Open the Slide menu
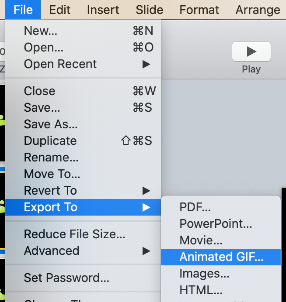Screen dimensions: 286x302 pos(150,10)
